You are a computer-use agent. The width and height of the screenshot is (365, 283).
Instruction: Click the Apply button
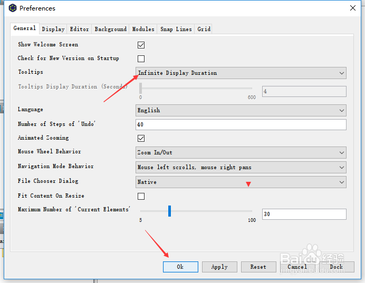(x=219, y=267)
